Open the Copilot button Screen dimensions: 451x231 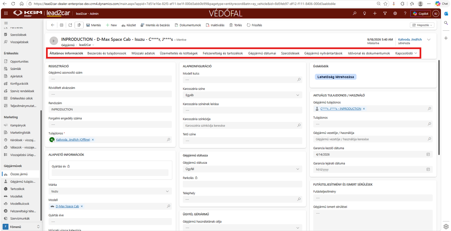[421, 13]
